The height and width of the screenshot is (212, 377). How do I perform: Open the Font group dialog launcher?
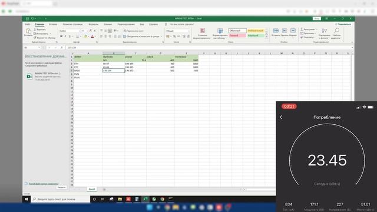click(x=97, y=42)
